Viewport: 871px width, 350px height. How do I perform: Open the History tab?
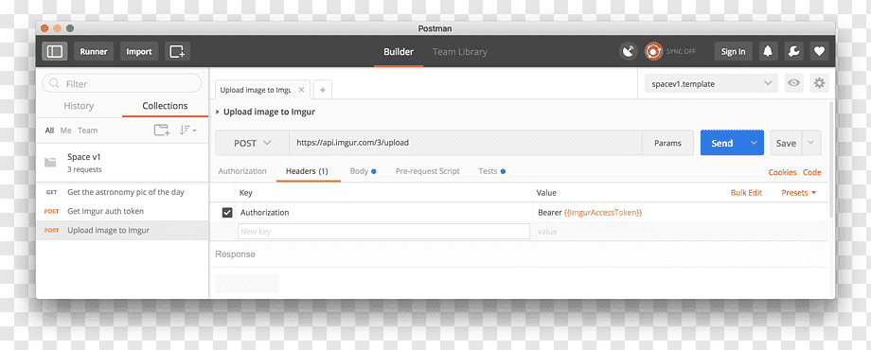pyautogui.click(x=79, y=106)
